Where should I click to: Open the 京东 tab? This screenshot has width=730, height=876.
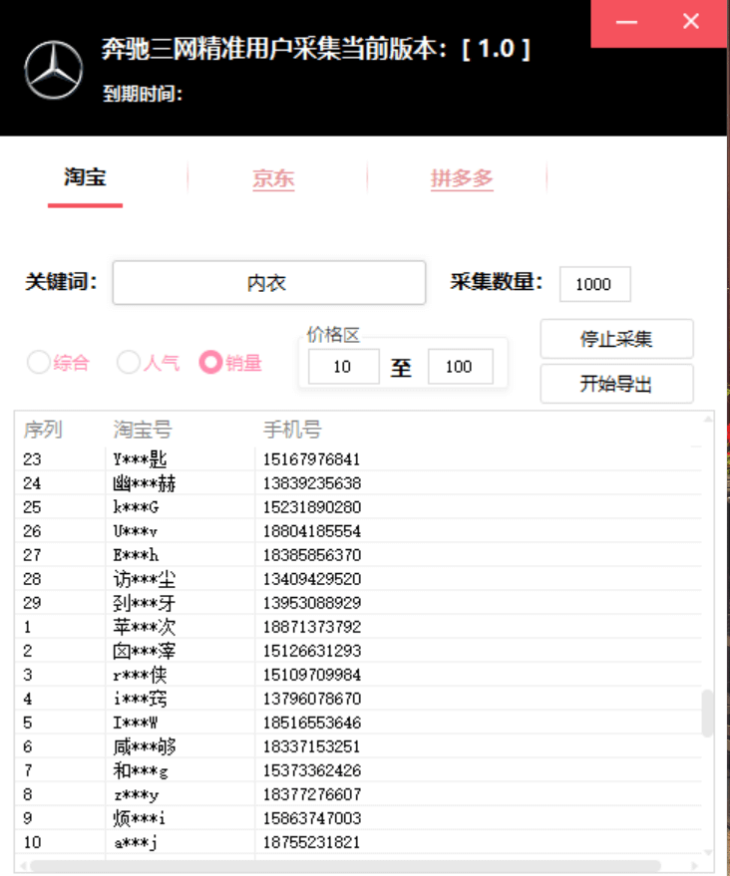273,179
